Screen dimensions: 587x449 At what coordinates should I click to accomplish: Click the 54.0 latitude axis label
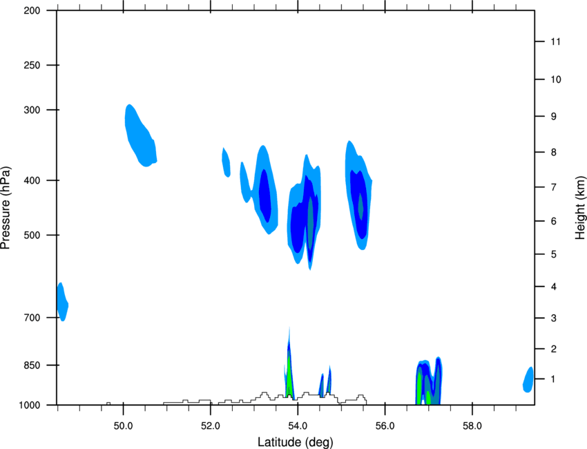coord(298,426)
